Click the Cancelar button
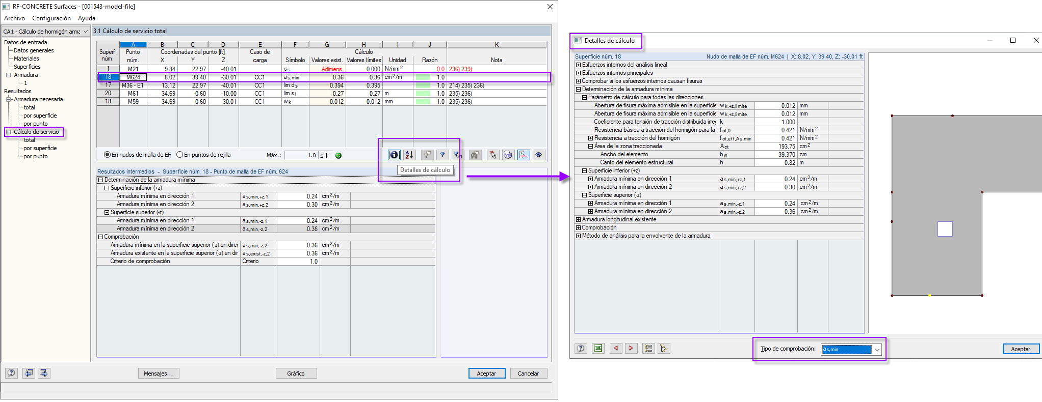This screenshot has height=402, width=1042. (529, 374)
